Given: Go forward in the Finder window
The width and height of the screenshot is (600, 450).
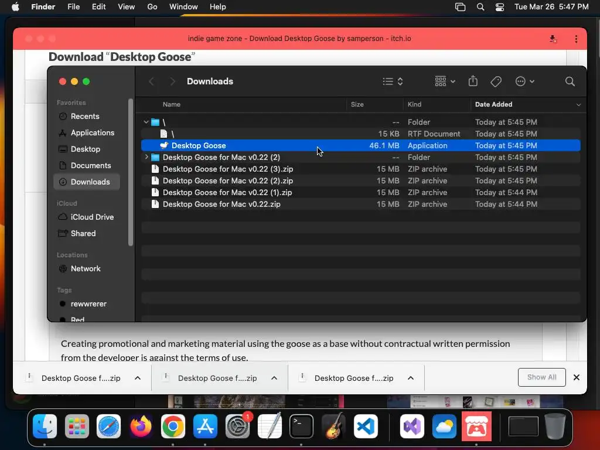Looking at the screenshot, I should [172, 81].
